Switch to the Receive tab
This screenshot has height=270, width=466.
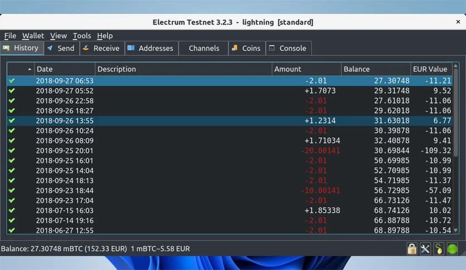pyautogui.click(x=102, y=48)
